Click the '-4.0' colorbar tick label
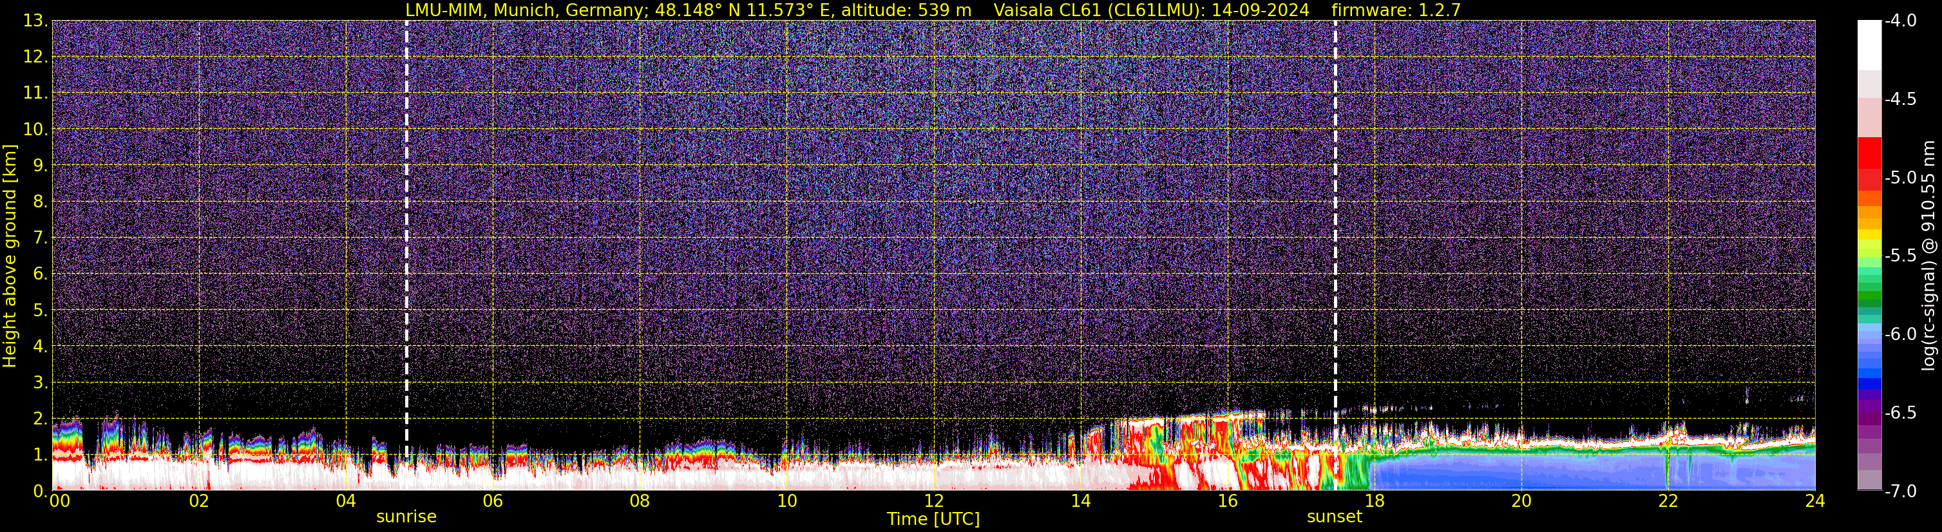 (1901, 21)
